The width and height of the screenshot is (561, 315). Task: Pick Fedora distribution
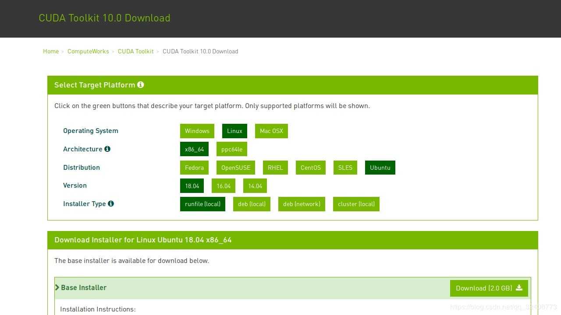click(194, 168)
